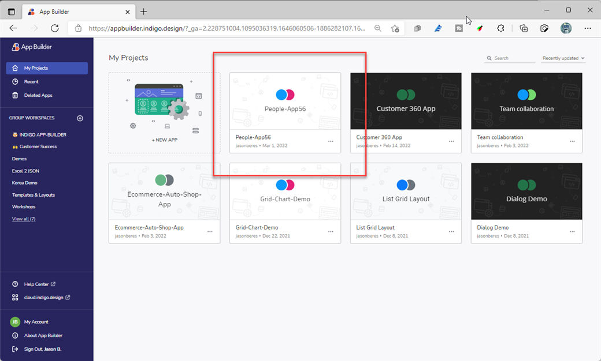Click the Help Center question icon
Viewport: 601px width, 361px height.
16,284
